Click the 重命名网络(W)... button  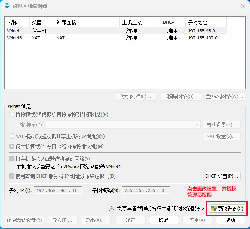coord(225,96)
